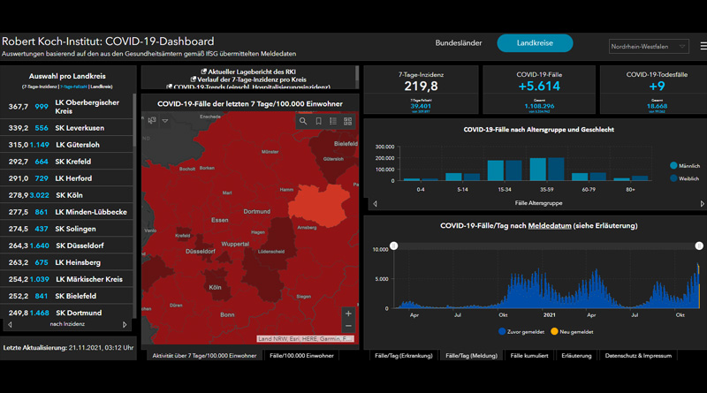Select LK Heinsberg in the list
This screenshot has width=707, height=393.
[66, 262]
